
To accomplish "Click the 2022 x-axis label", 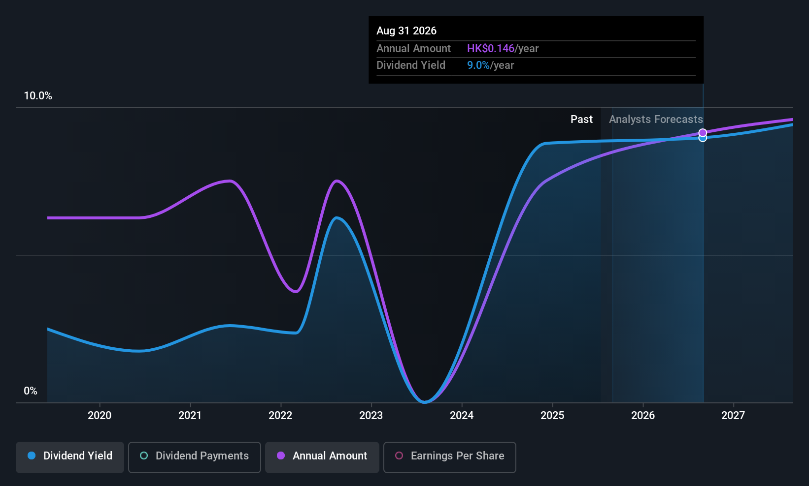I will pyautogui.click(x=280, y=416).
